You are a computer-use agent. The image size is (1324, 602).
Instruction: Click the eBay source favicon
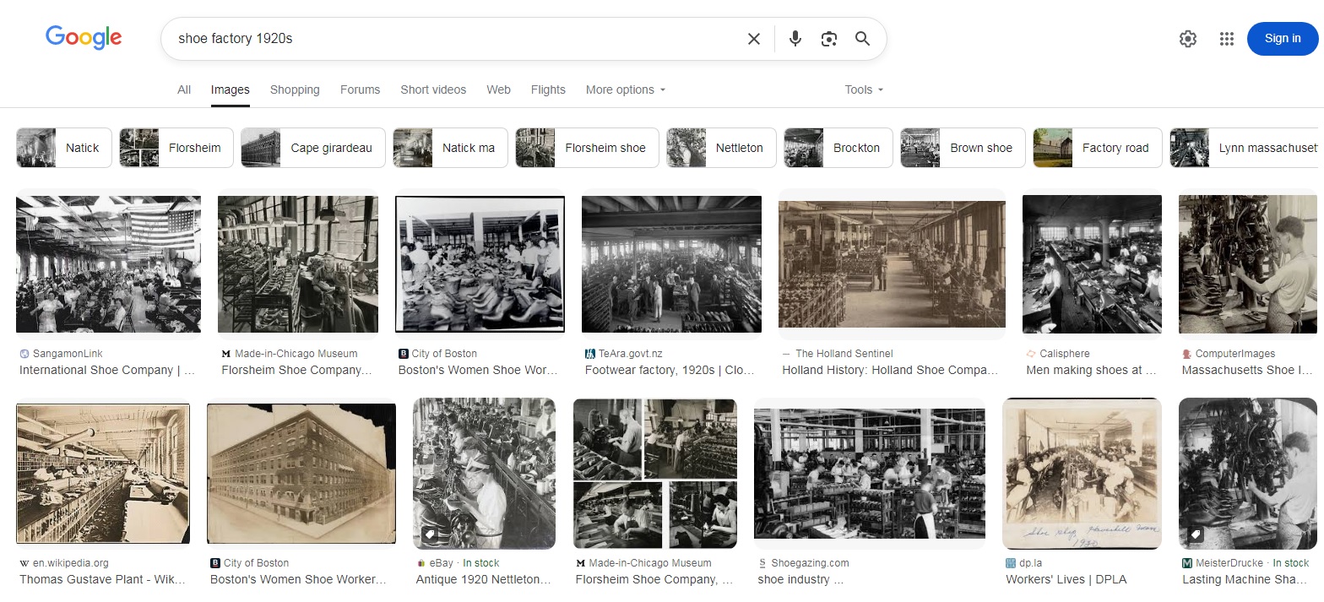(421, 563)
